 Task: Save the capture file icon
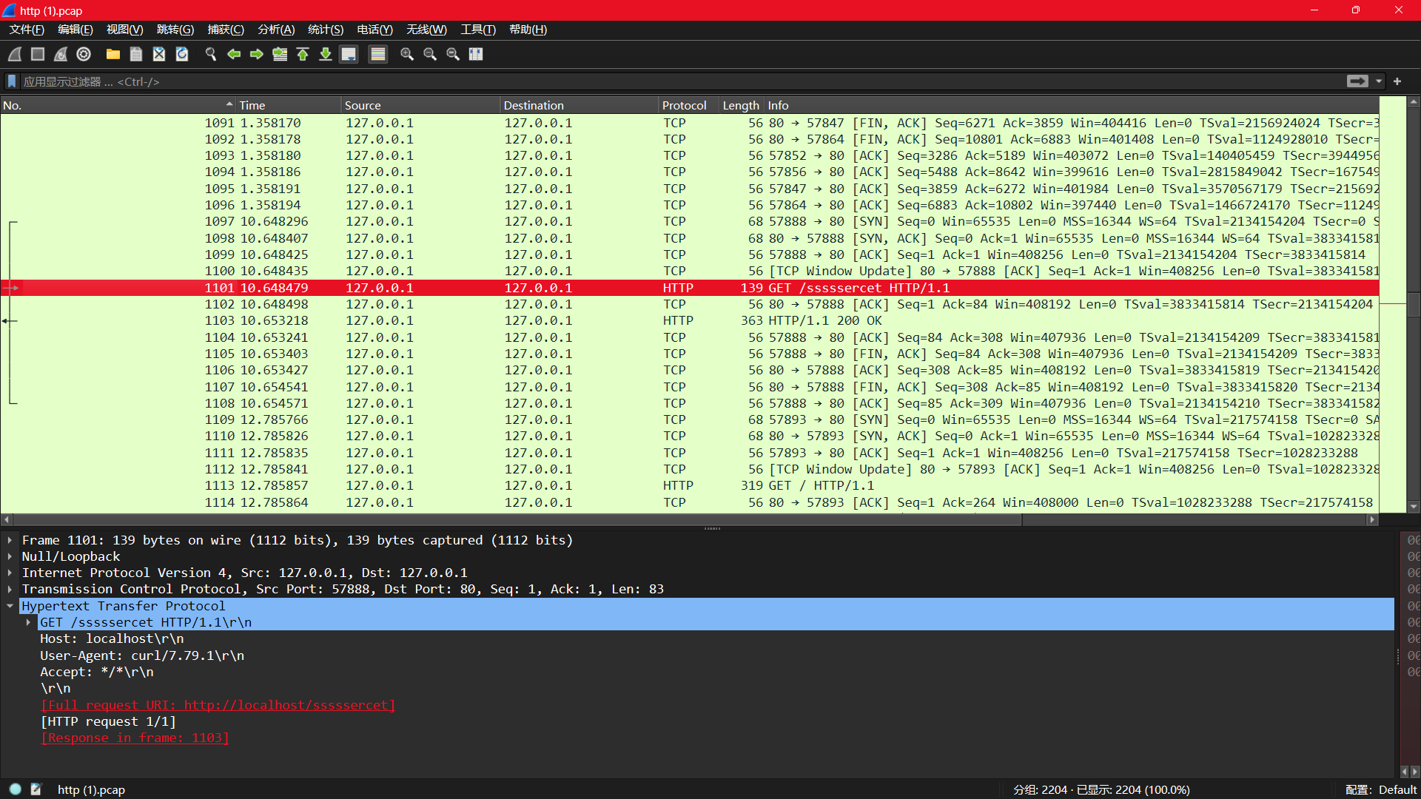coord(136,54)
